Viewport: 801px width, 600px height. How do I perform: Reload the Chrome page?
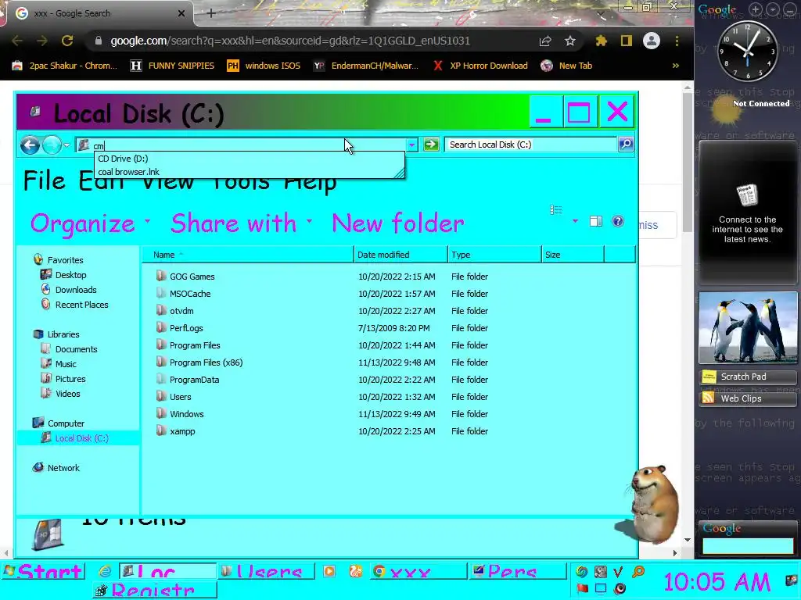(67, 41)
